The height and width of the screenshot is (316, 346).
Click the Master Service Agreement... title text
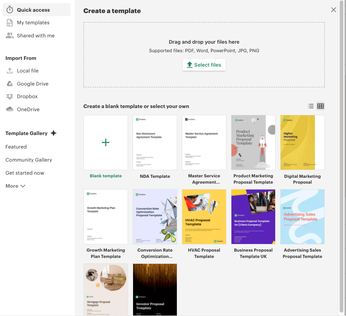click(x=204, y=179)
